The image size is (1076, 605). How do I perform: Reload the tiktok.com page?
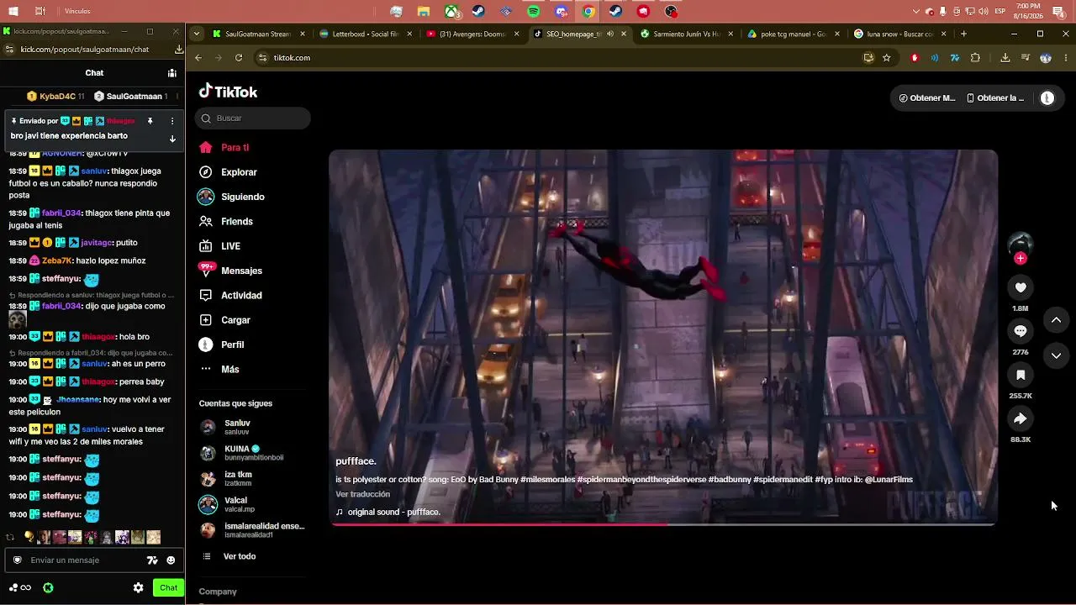point(239,58)
